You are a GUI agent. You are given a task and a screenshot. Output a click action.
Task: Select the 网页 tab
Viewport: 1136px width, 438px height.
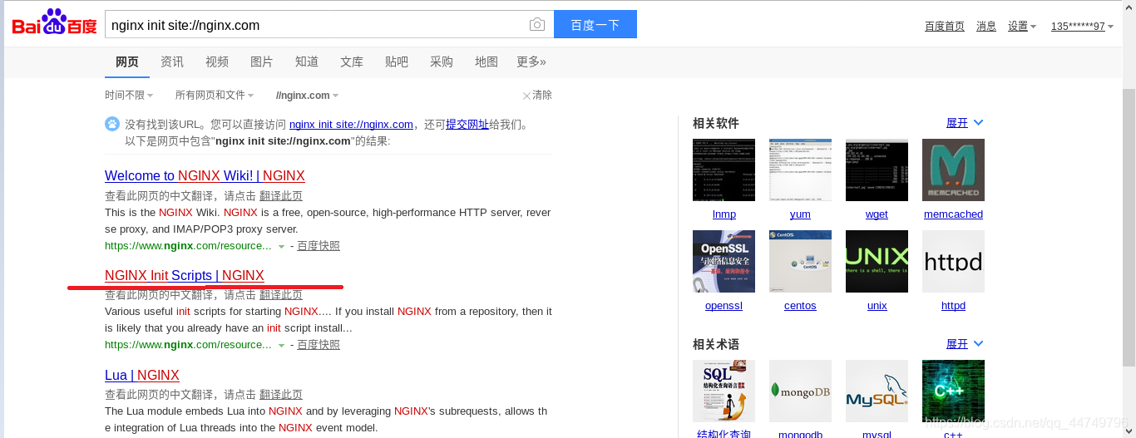127,62
